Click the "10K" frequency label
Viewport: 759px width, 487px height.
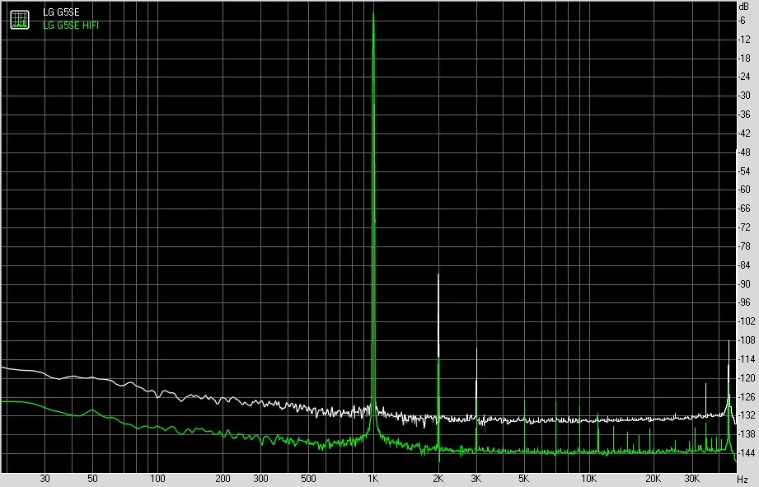pyautogui.click(x=588, y=479)
